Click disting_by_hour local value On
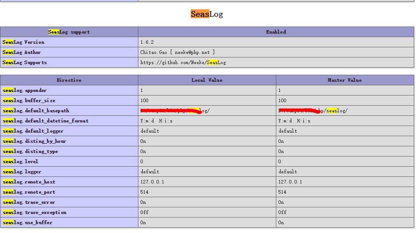 [143, 141]
